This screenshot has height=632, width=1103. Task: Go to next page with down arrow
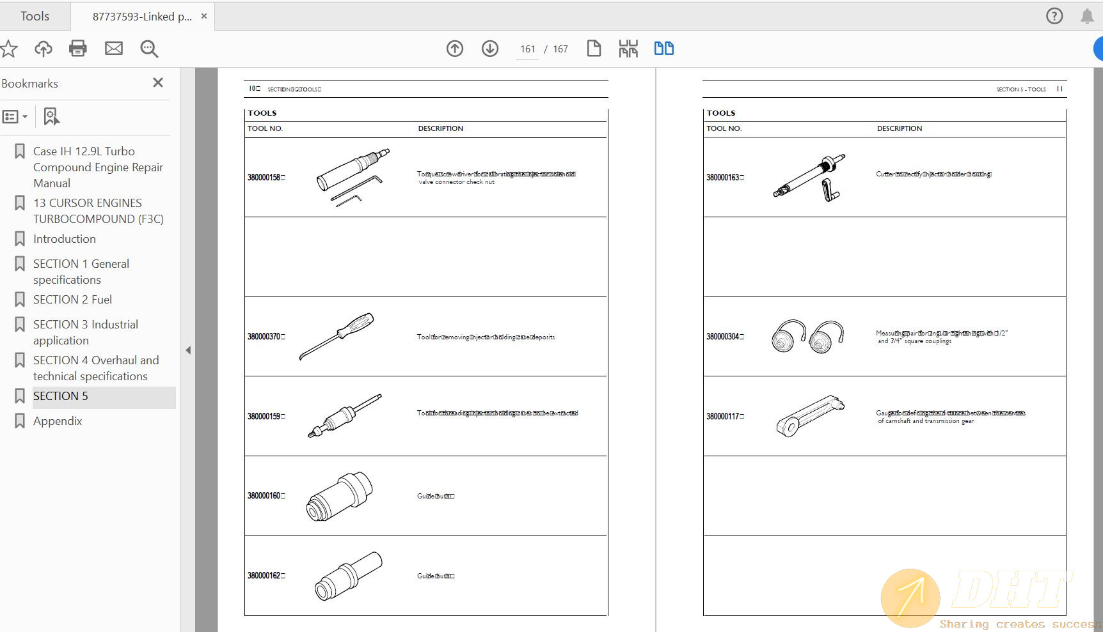pos(490,49)
